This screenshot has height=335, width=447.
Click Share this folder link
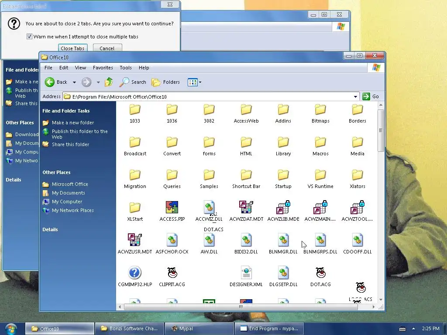click(x=70, y=144)
